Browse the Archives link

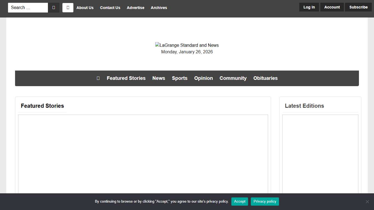point(159,8)
